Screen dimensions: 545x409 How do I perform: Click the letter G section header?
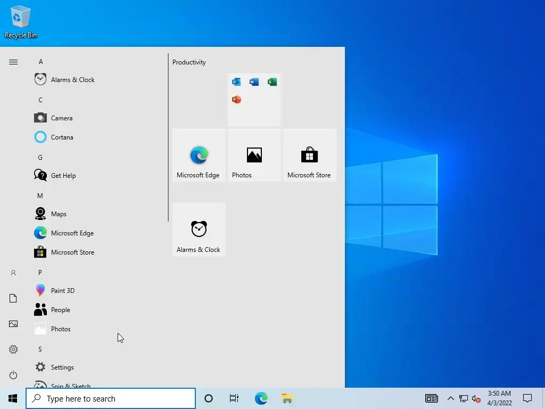pos(40,158)
